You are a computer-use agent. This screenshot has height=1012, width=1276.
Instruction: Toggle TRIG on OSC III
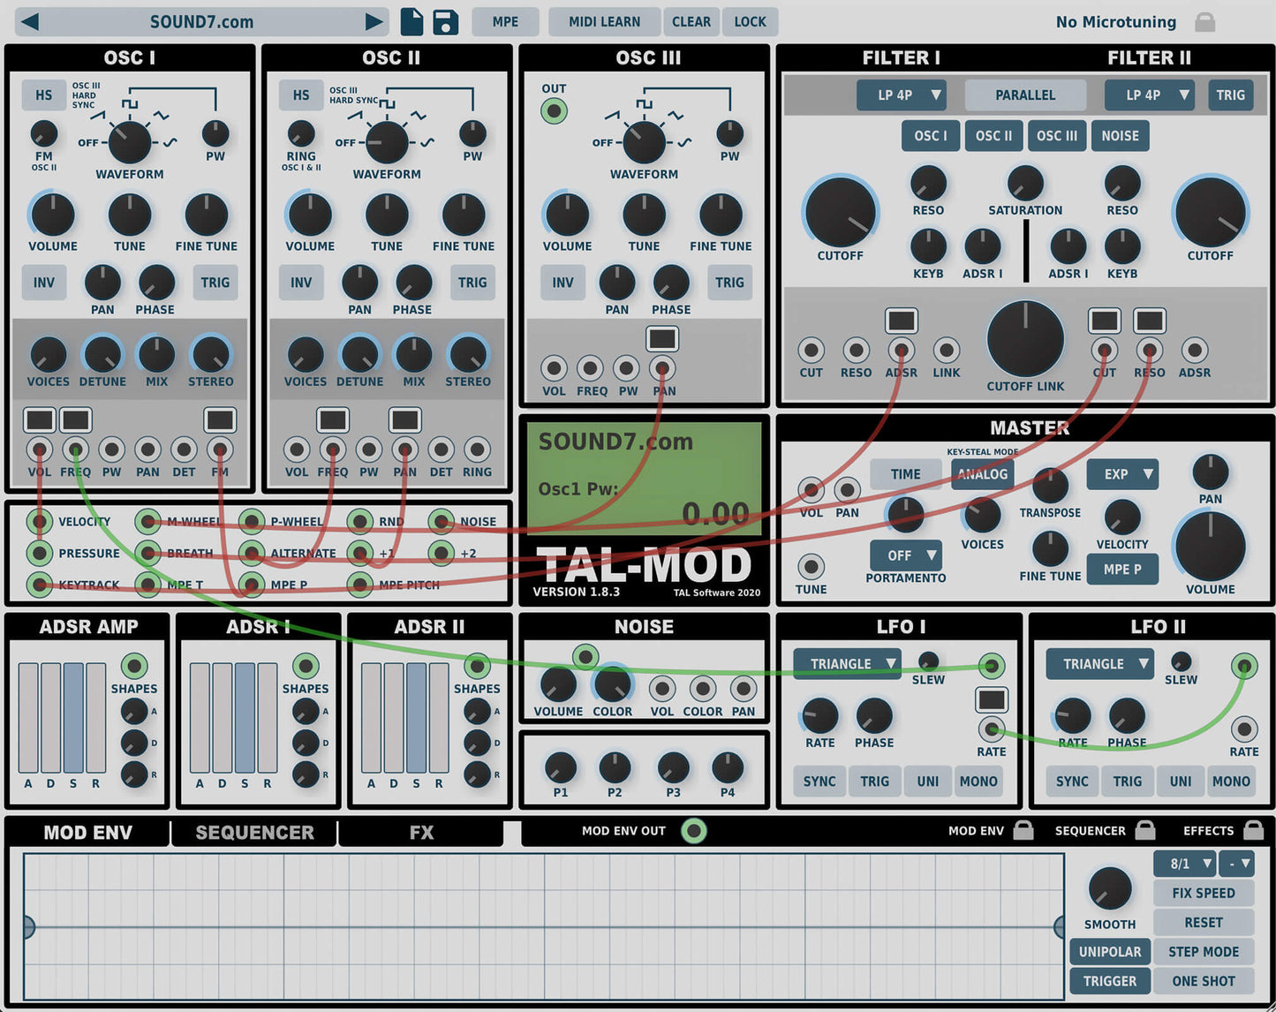click(729, 283)
